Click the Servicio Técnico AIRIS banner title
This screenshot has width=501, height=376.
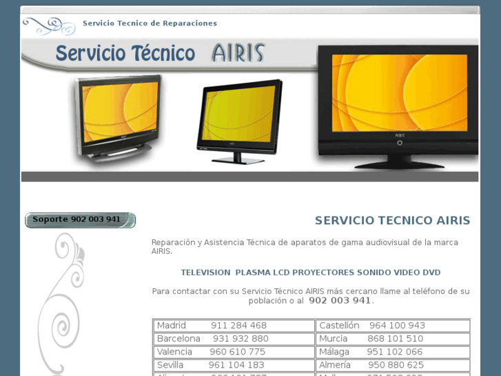(x=160, y=53)
